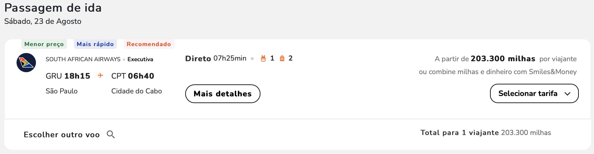Click the Mais detalhes button
The width and height of the screenshot is (594, 154).
pyautogui.click(x=223, y=94)
